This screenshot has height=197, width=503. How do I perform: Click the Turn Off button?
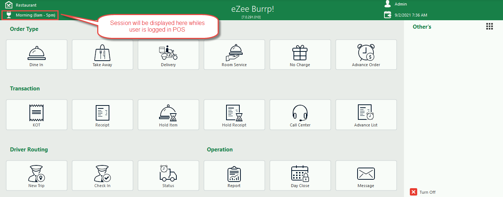(423, 192)
